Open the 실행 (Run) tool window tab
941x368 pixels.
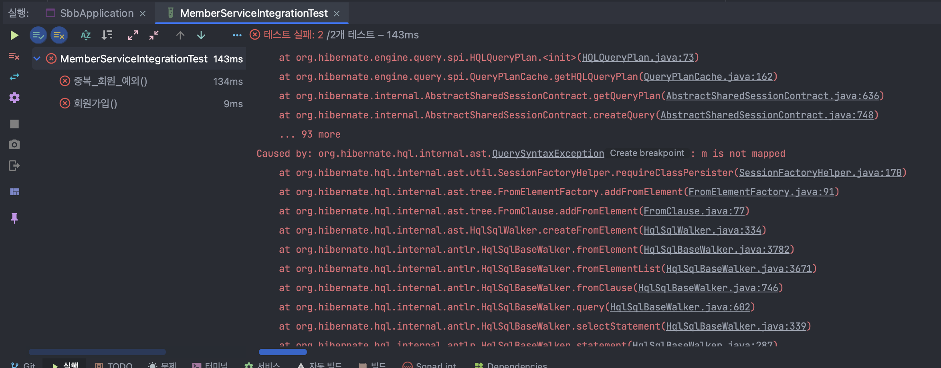click(65, 365)
